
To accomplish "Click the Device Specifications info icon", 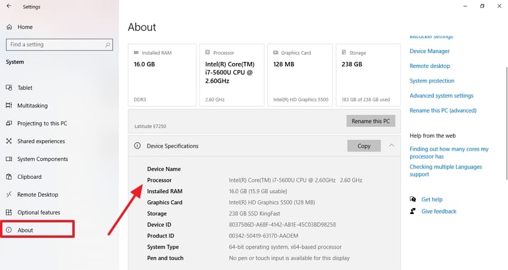I will coord(137,145).
